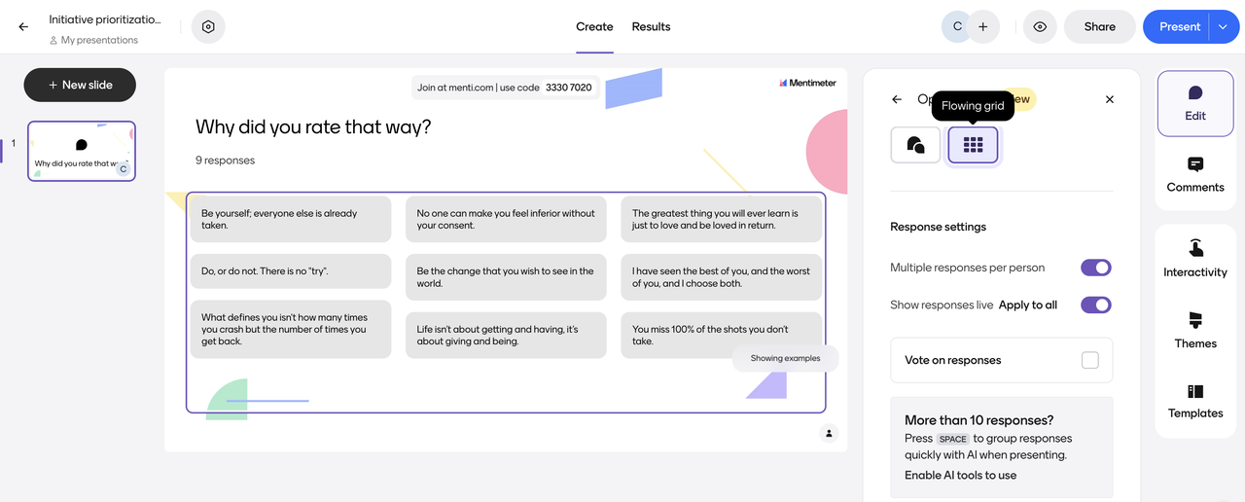Open the Comments panel
This screenshot has height=502, width=1245.
(1195, 175)
